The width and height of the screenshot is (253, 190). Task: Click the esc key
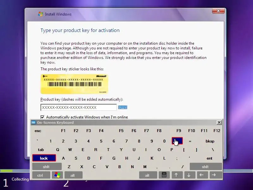point(38,131)
